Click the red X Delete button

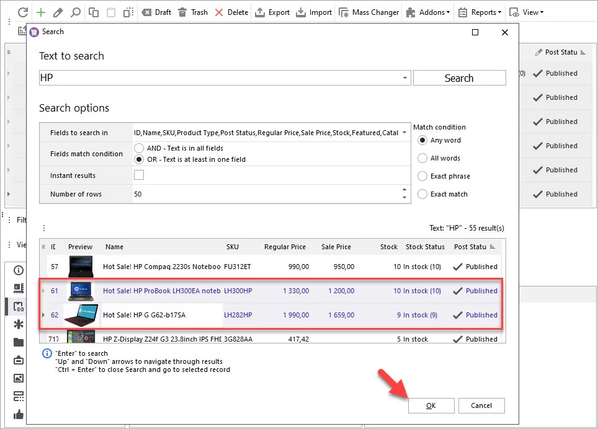(231, 12)
